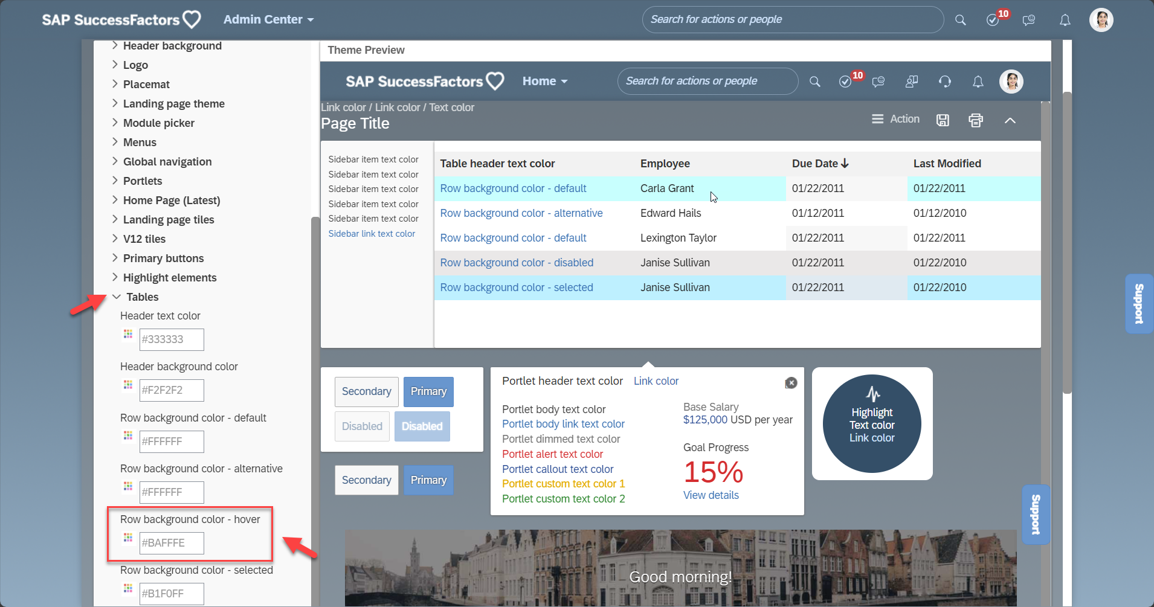1154x607 pixels.
Task: Collapse page header with the up chevron
Action: [x=1010, y=120]
